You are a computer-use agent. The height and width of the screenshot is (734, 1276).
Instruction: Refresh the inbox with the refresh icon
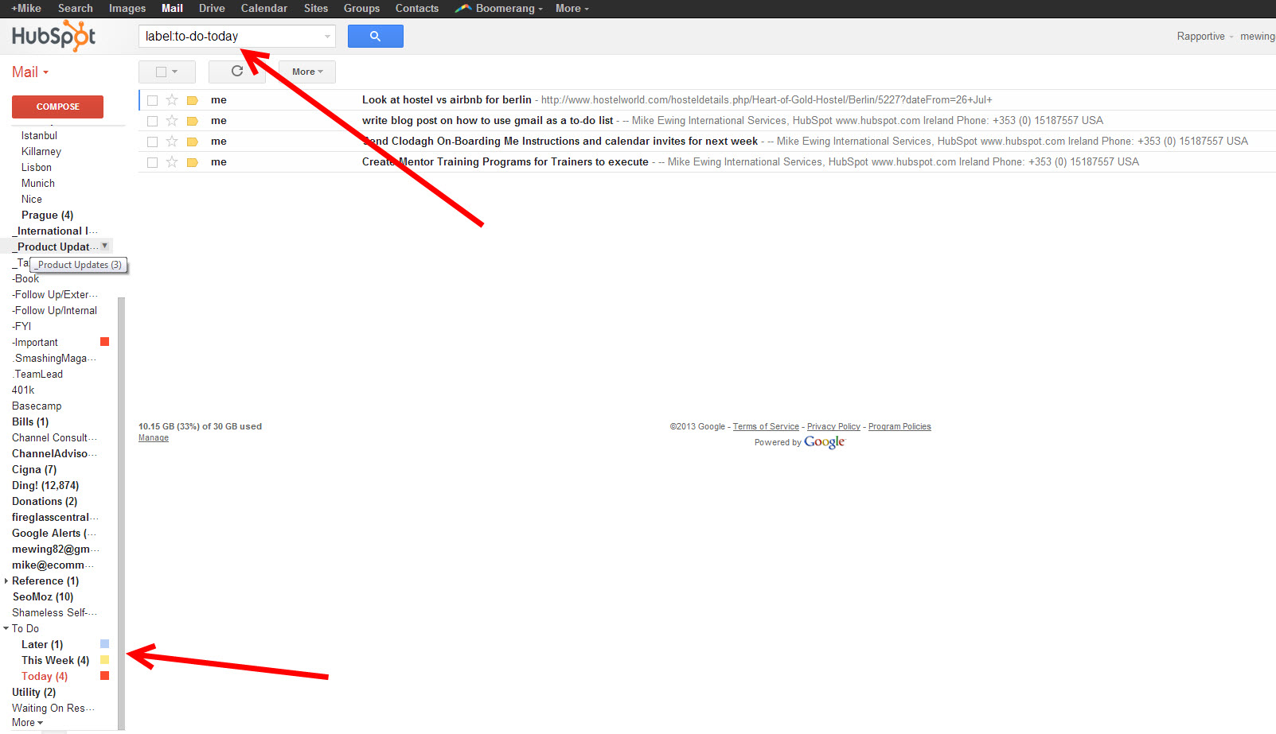click(x=236, y=72)
